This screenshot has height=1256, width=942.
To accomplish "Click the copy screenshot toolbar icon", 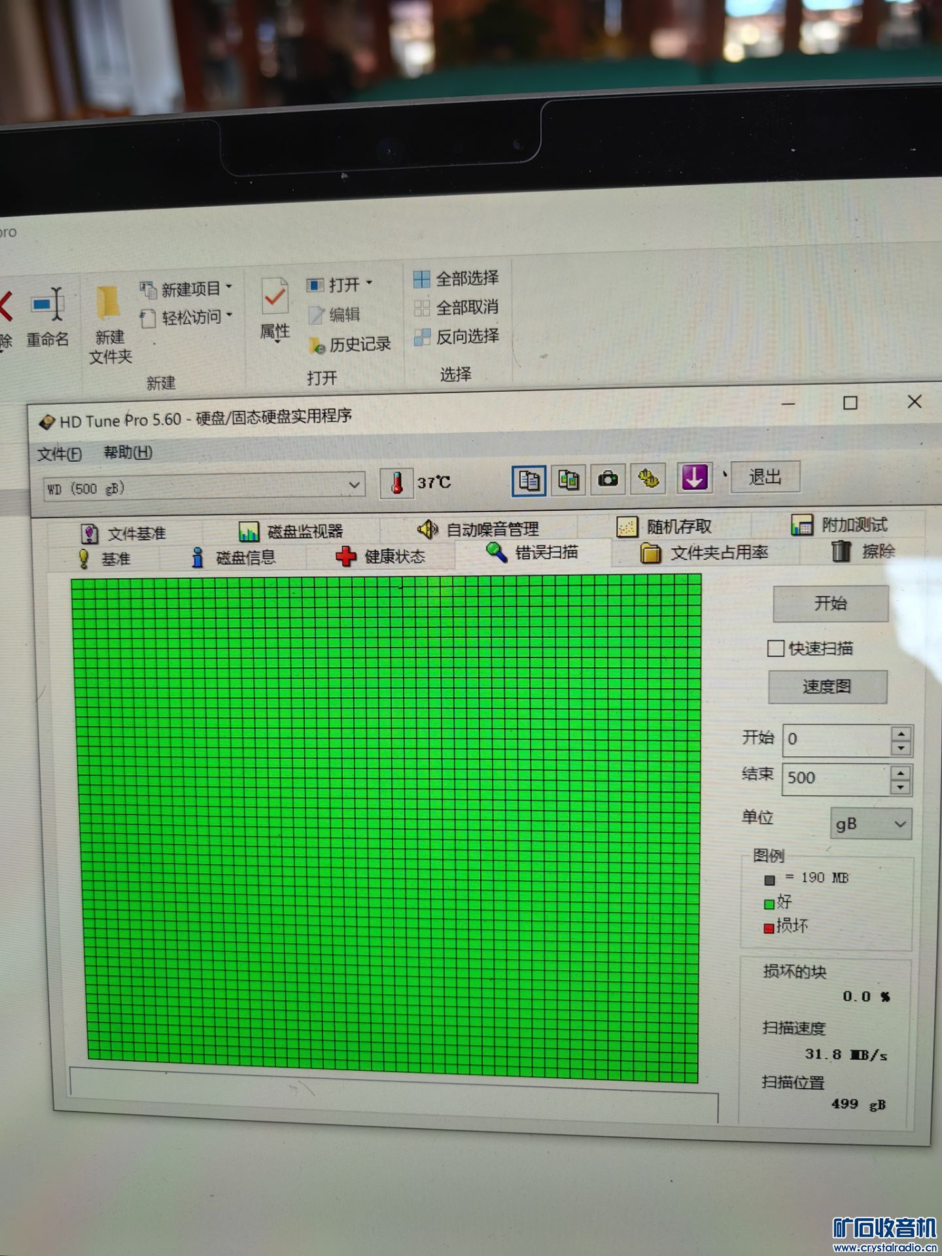I will pyautogui.click(x=568, y=480).
